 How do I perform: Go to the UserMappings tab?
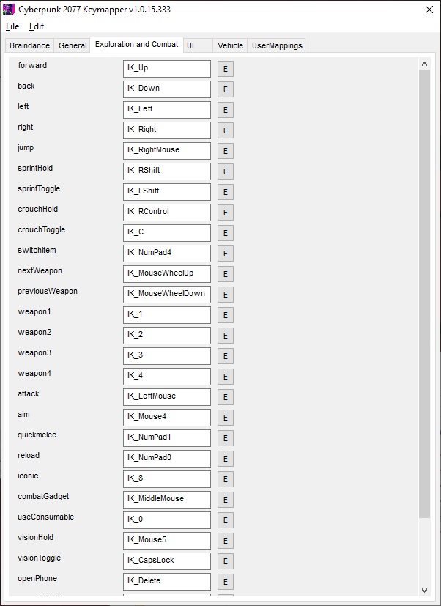(277, 45)
